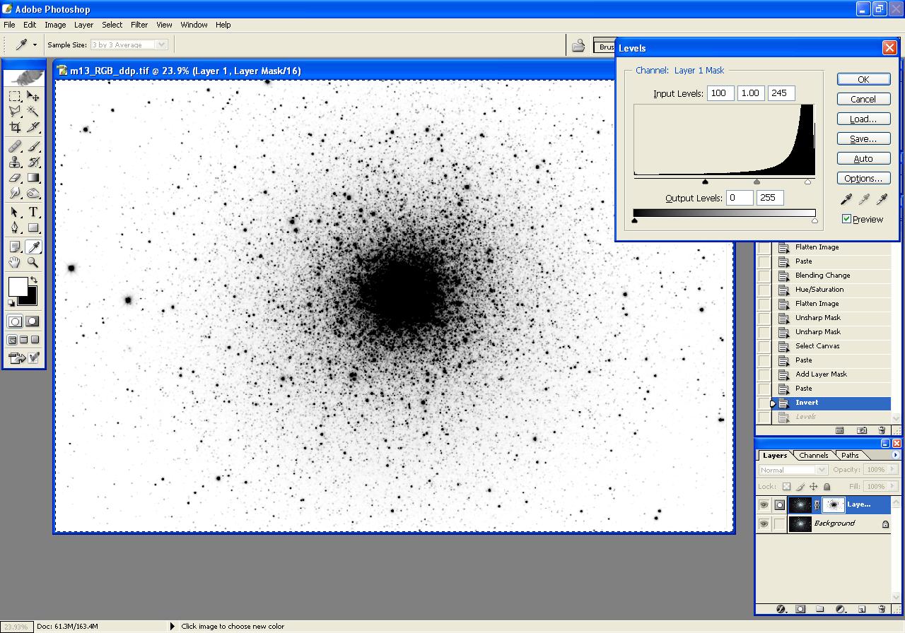Click the first Input Levels field

point(720,93)
